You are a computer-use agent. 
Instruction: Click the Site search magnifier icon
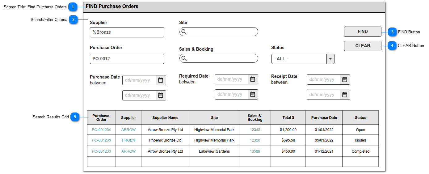tap(184, 32)
